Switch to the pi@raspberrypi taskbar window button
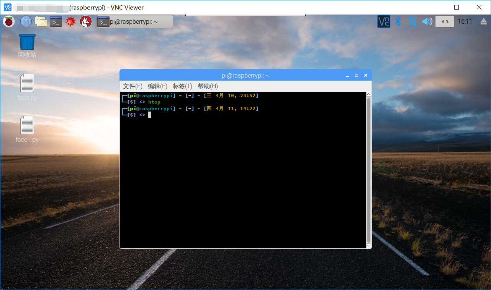 (135, 22)
